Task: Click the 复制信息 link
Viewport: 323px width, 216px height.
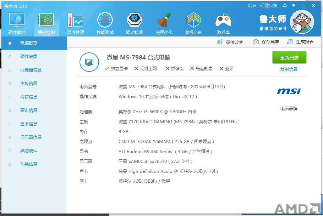Action: (x=289, y=69)
